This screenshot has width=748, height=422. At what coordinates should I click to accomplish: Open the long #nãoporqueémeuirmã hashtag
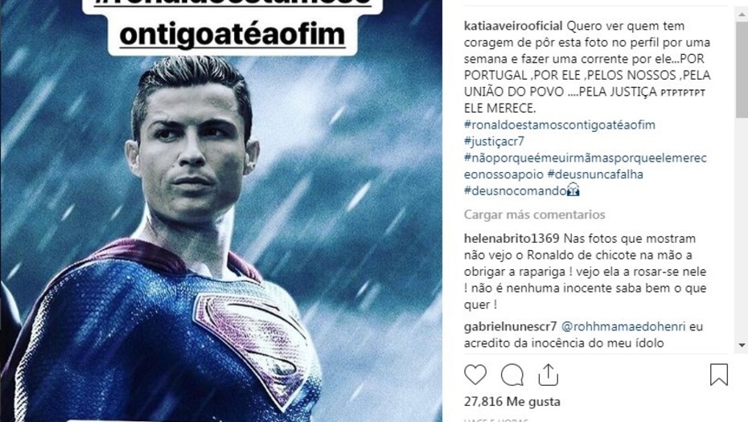click(586, 166)
